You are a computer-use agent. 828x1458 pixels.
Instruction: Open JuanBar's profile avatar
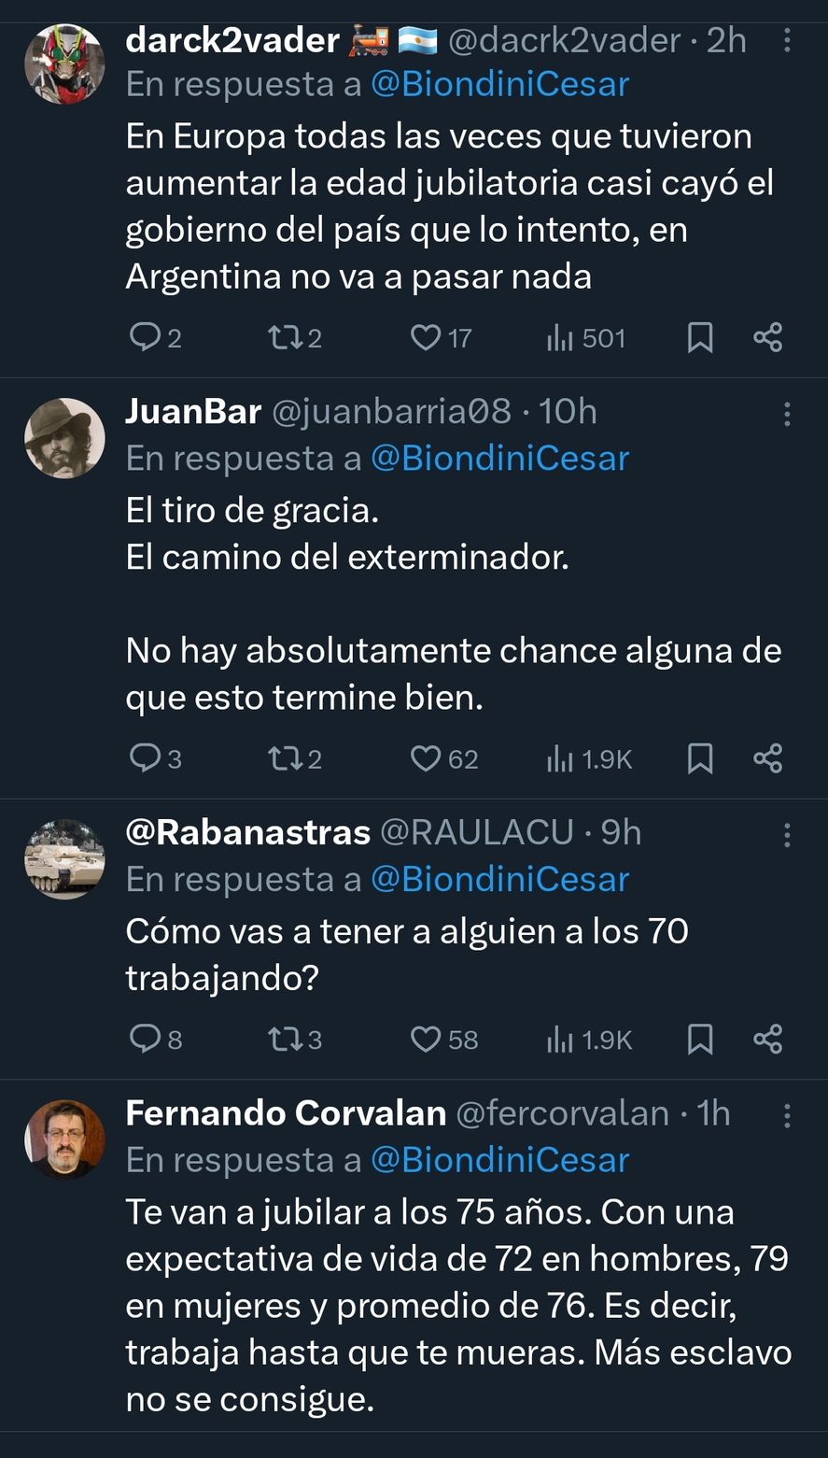tap(64, 438)
